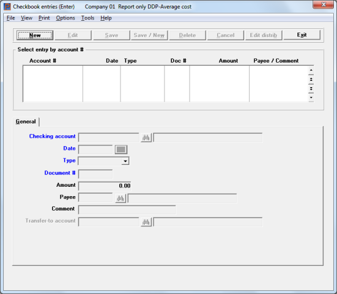Click into the Amount field showing 0.00
The height and width of the screenshot is (294, 337).
pyautogui.click(x=105, y=186)
